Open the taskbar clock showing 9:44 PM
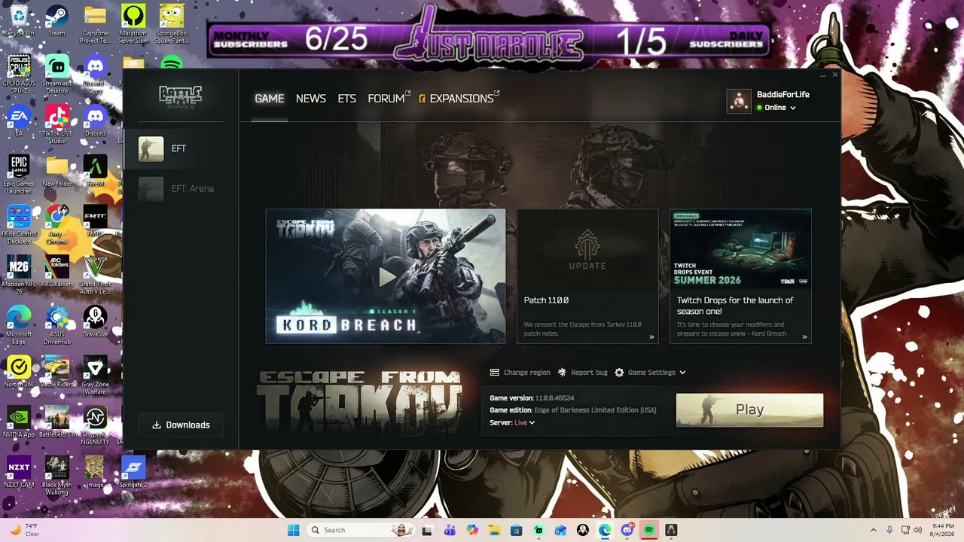The height and width of the screenshot is (542, 964). [943, 530]
